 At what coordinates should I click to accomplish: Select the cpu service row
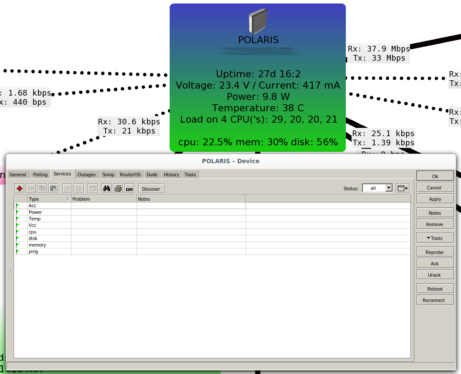[x=212, y=232]
